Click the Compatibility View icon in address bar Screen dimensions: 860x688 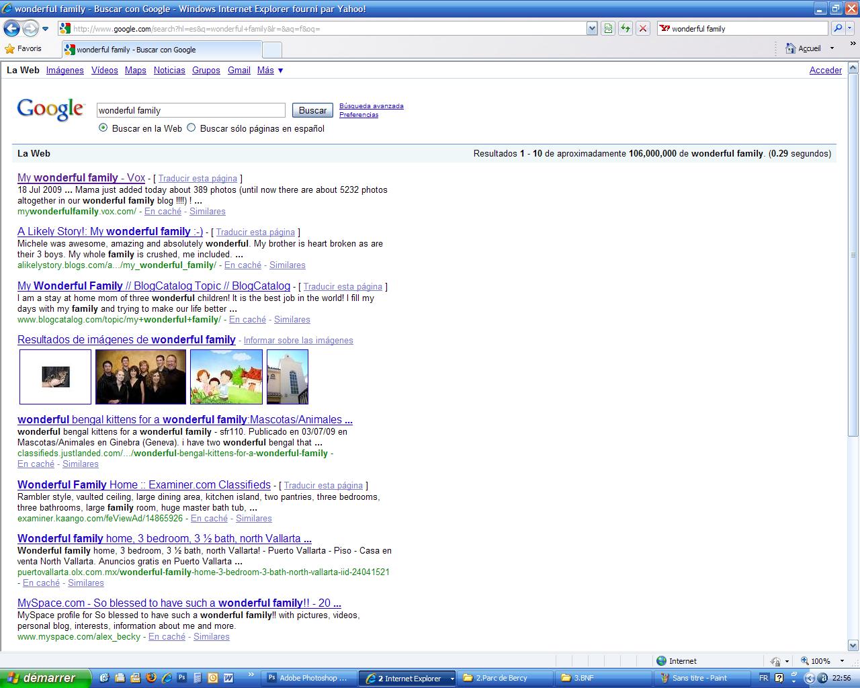(x=608, y=28)
